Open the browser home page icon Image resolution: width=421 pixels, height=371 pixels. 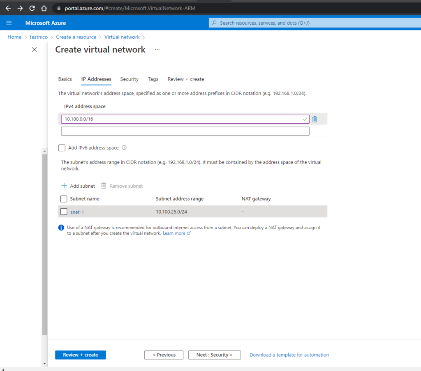(x=44, y=8)
